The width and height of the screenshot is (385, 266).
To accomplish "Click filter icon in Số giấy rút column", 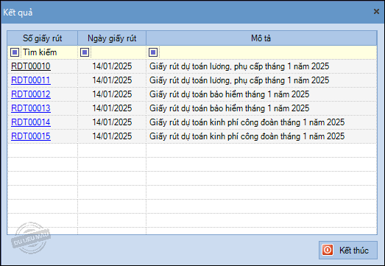I will (x=15, y=52).
